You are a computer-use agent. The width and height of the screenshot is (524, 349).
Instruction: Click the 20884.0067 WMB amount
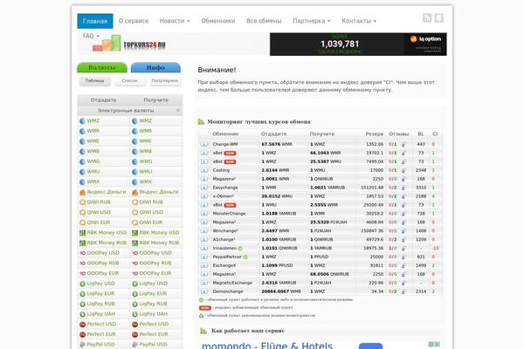coord(280,291)
